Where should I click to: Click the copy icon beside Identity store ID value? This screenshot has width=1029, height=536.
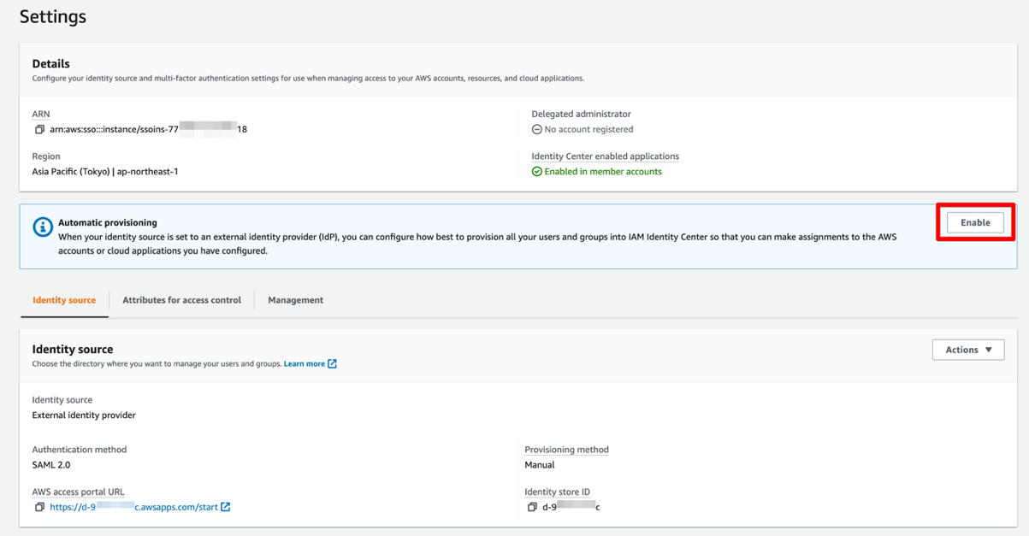tap(532, 507)
